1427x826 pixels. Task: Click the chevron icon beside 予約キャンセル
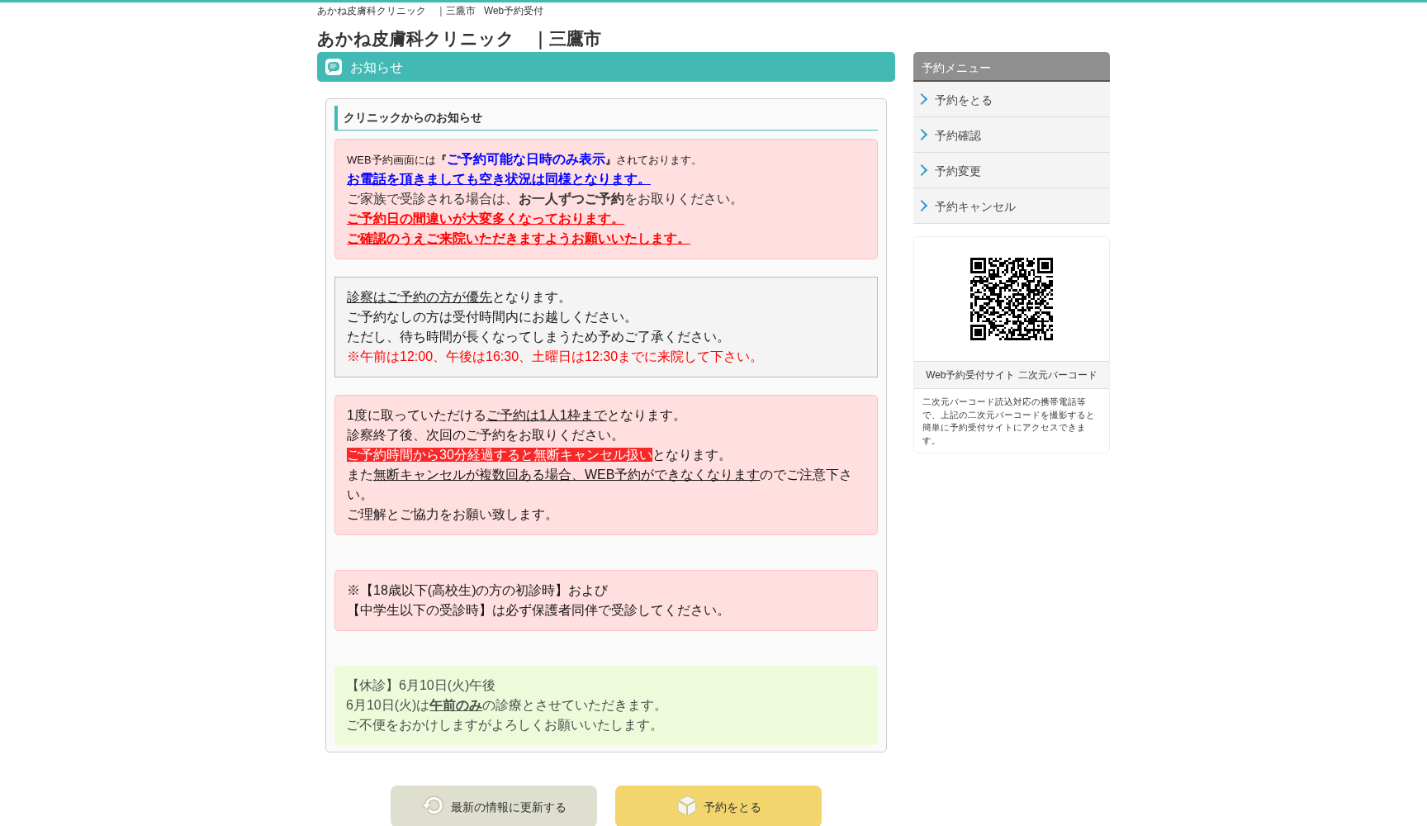click(x=924, y=206)
